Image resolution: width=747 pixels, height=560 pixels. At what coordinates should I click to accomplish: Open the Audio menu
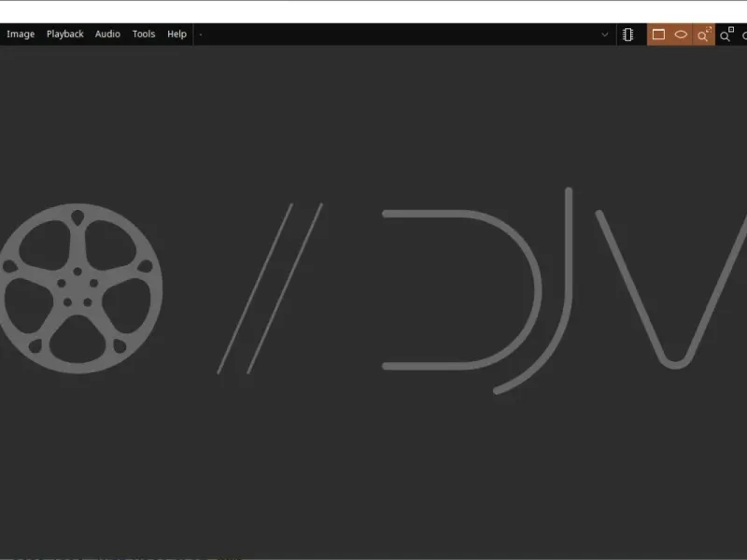coord(107,34)
